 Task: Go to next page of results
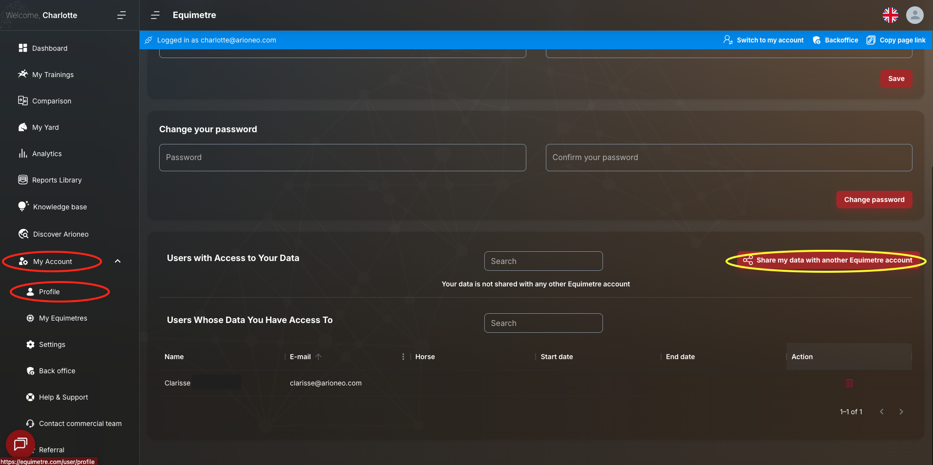click(901, 412)
